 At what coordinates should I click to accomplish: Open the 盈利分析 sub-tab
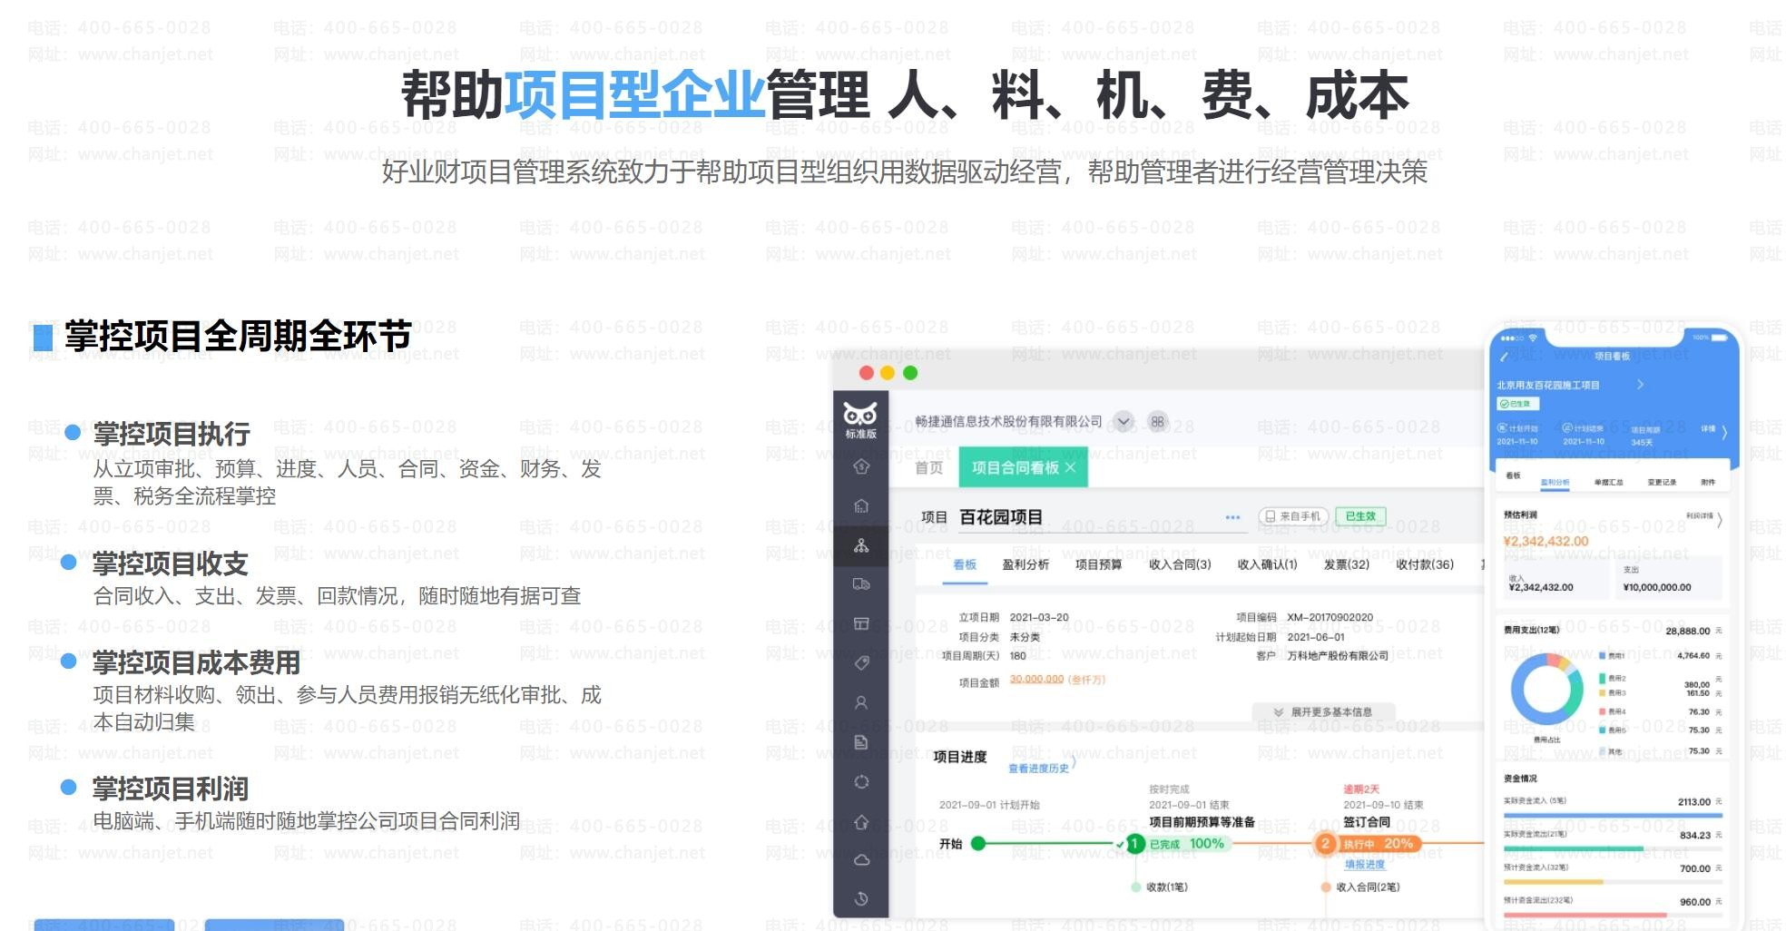(x=1025, y=564)
